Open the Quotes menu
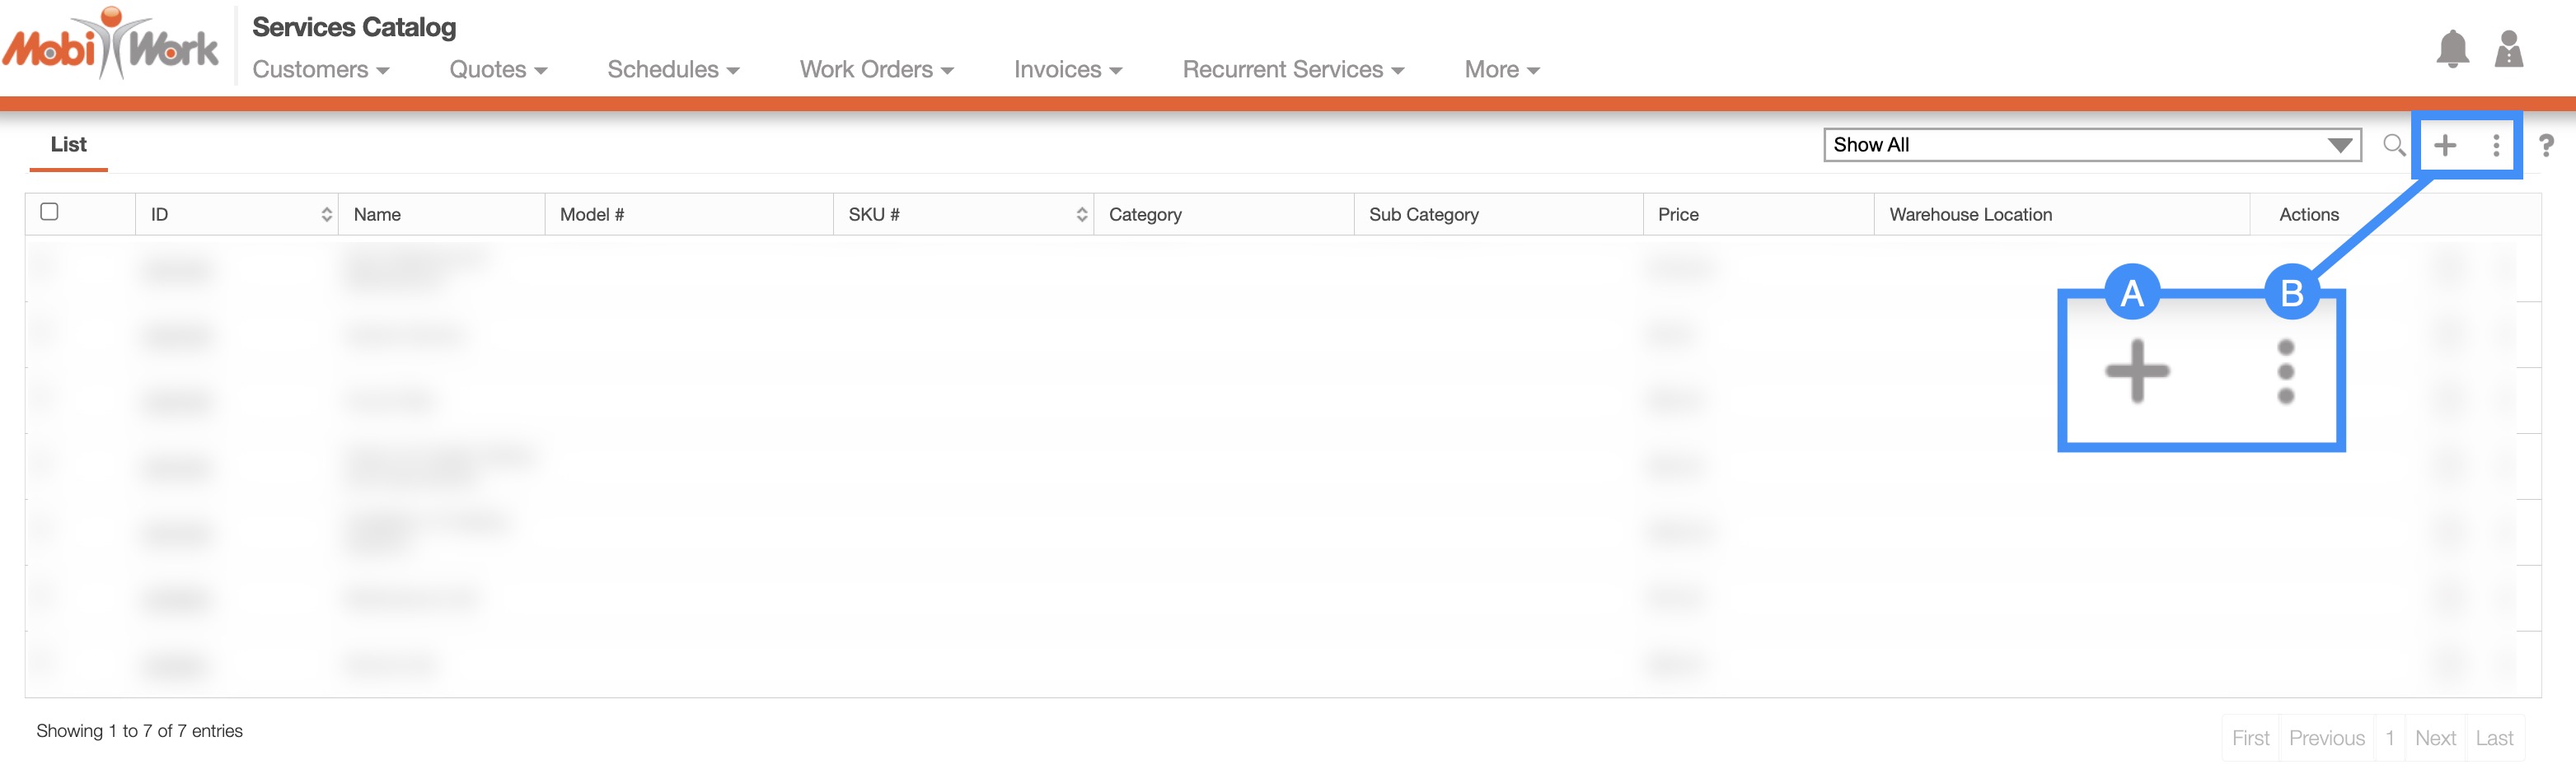Image resolution: width=2576 pixels, height=774 pixels. pyautogui.click(x=497, y=70)
